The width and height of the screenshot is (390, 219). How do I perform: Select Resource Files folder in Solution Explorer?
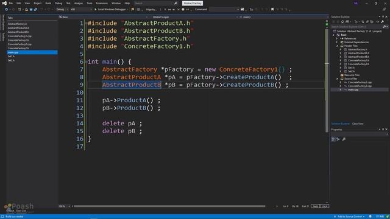click(352, 75)
